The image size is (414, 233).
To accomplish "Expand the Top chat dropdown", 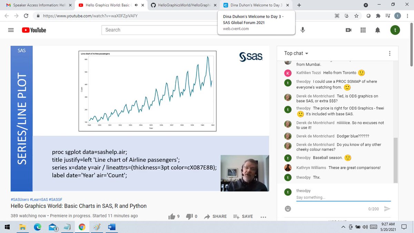I will [x=296, y=53].
